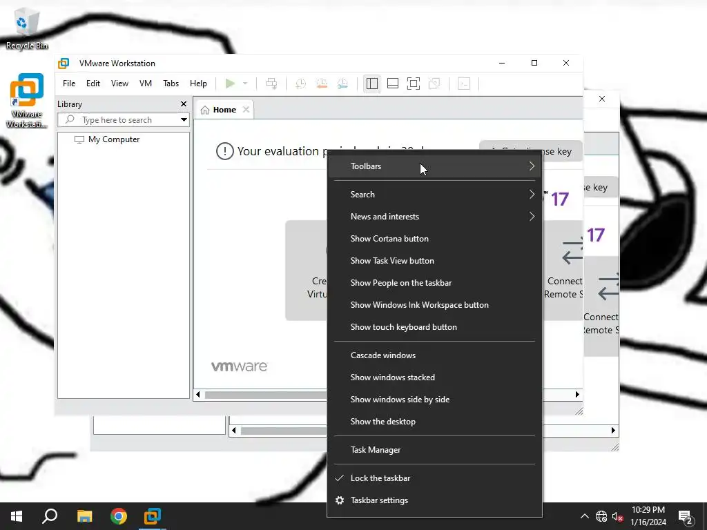707x530 pixels.
Task: Open the power options dropdown arrow
Action: pos(245,84)
